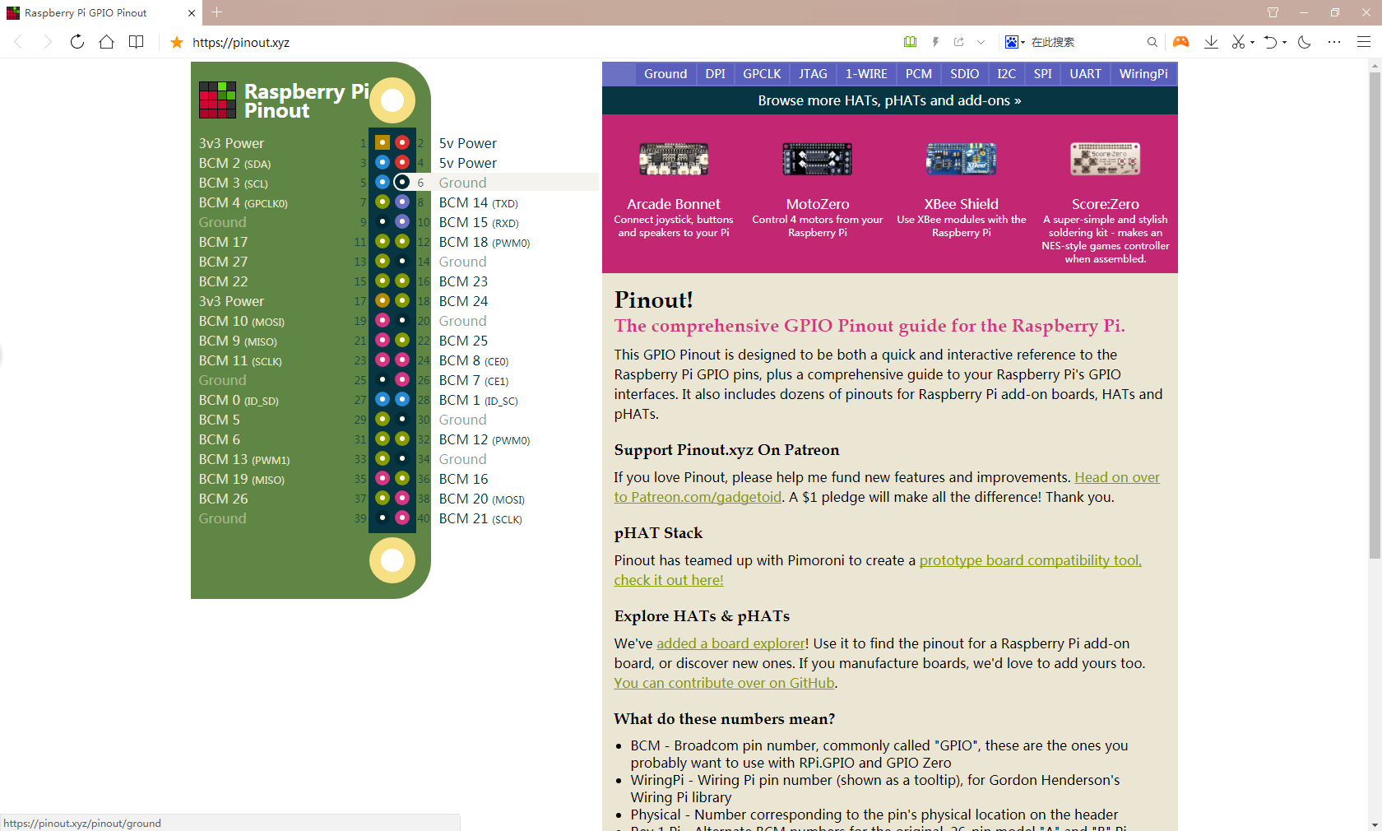Go to the browser home page

107,42
